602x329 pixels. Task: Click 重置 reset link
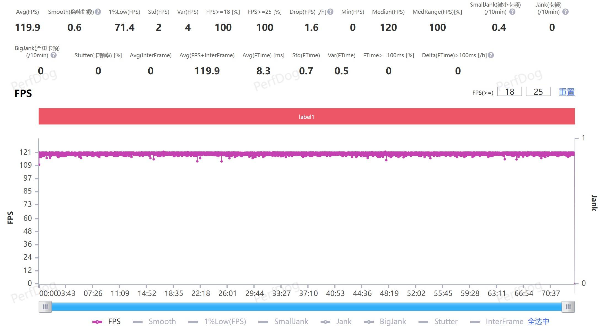pos(566,92)
